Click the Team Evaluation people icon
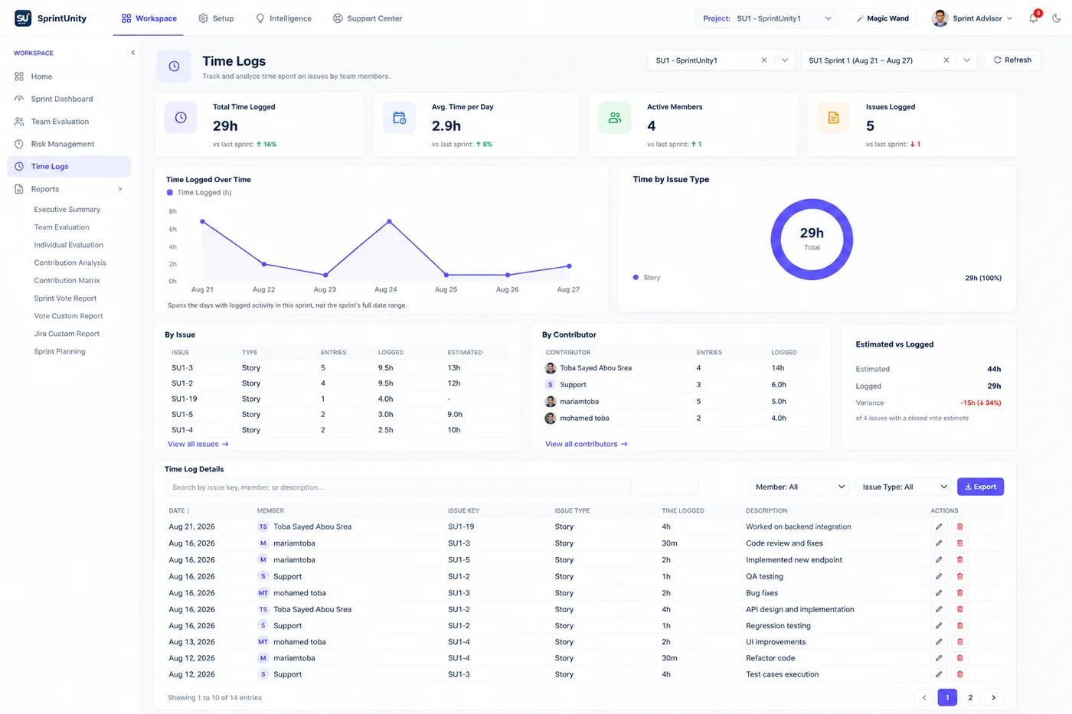1072x714 pixels. pos(19,122)
